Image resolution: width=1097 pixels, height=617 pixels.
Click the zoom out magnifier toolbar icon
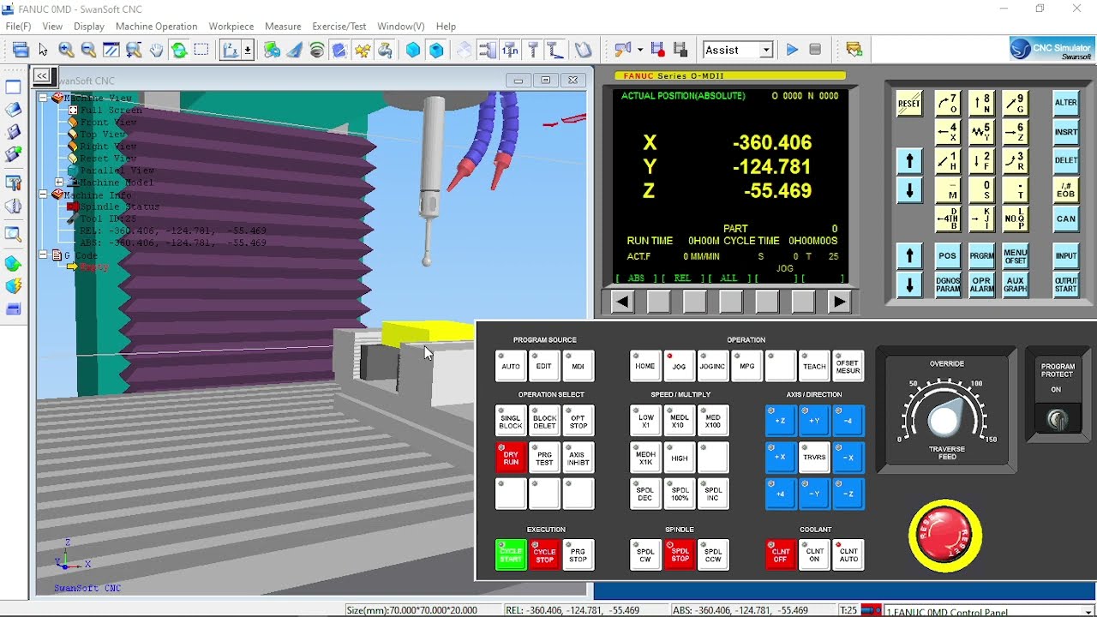tap(88, 50)
